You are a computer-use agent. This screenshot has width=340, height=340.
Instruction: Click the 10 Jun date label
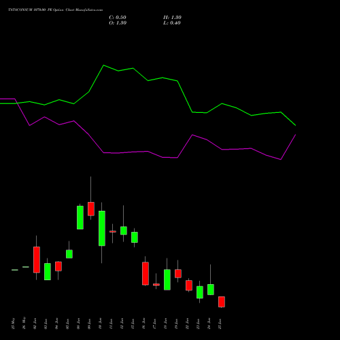[x=101, y=324]
